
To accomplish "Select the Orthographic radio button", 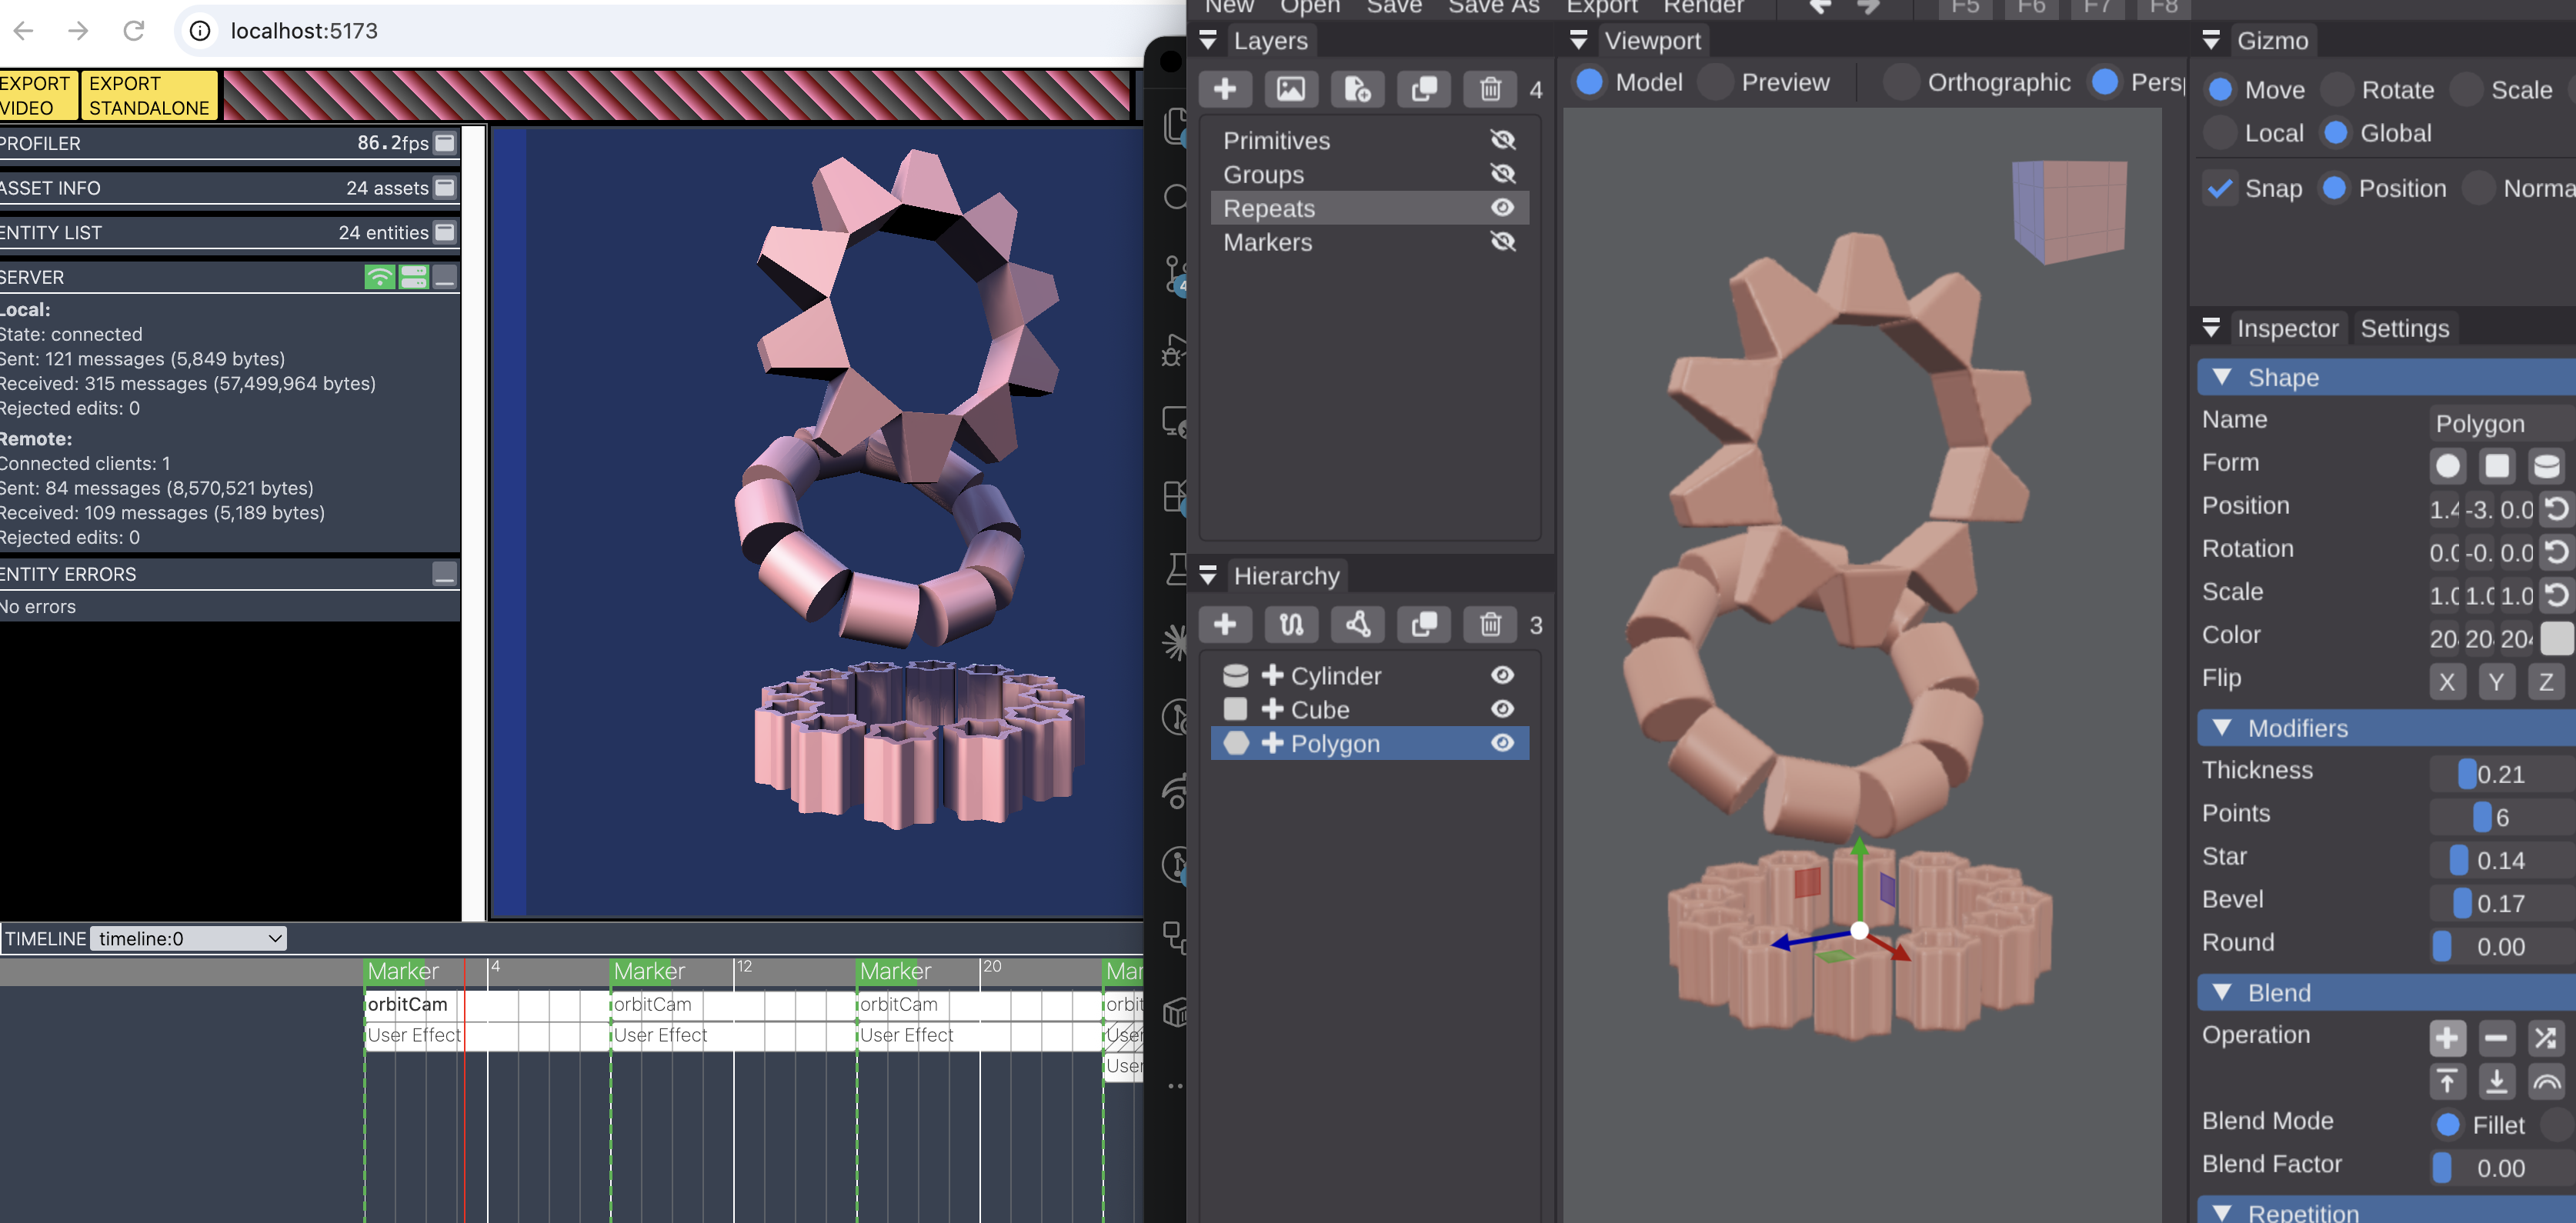I will click(x=1899, y=82).
